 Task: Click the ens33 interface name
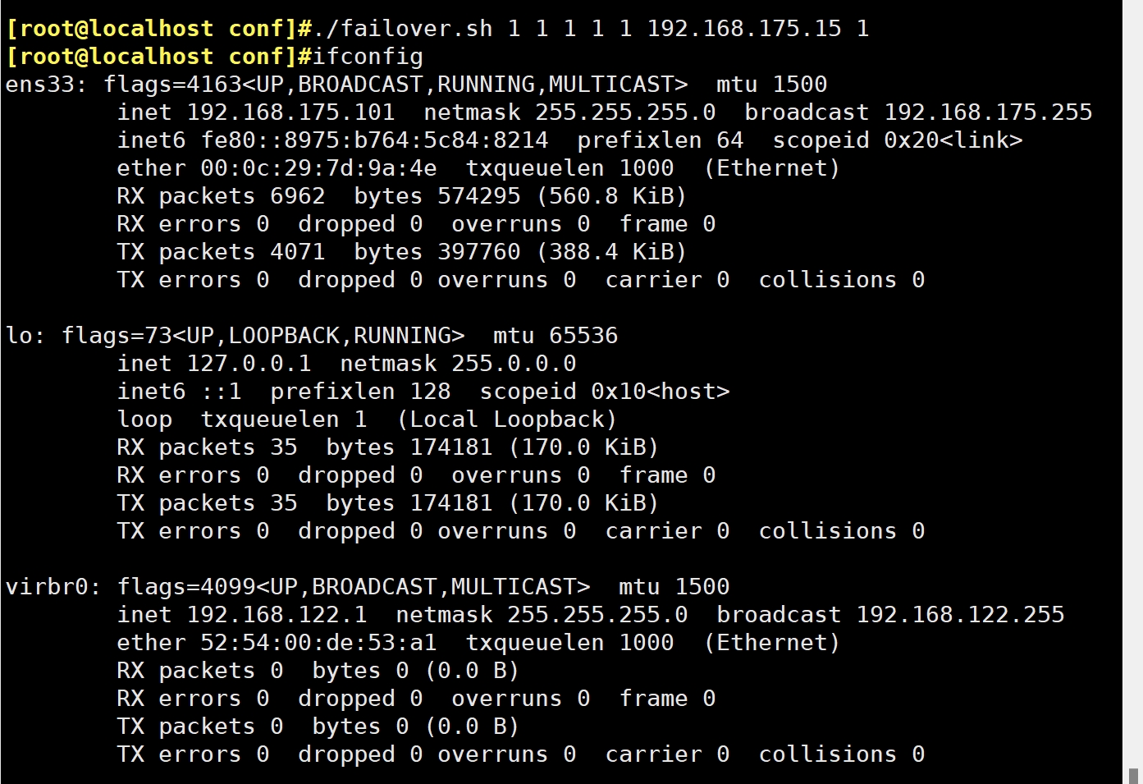[x=39, y=85]
